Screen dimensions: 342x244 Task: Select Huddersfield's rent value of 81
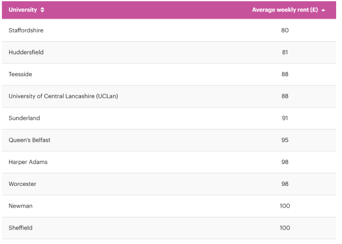285,52
